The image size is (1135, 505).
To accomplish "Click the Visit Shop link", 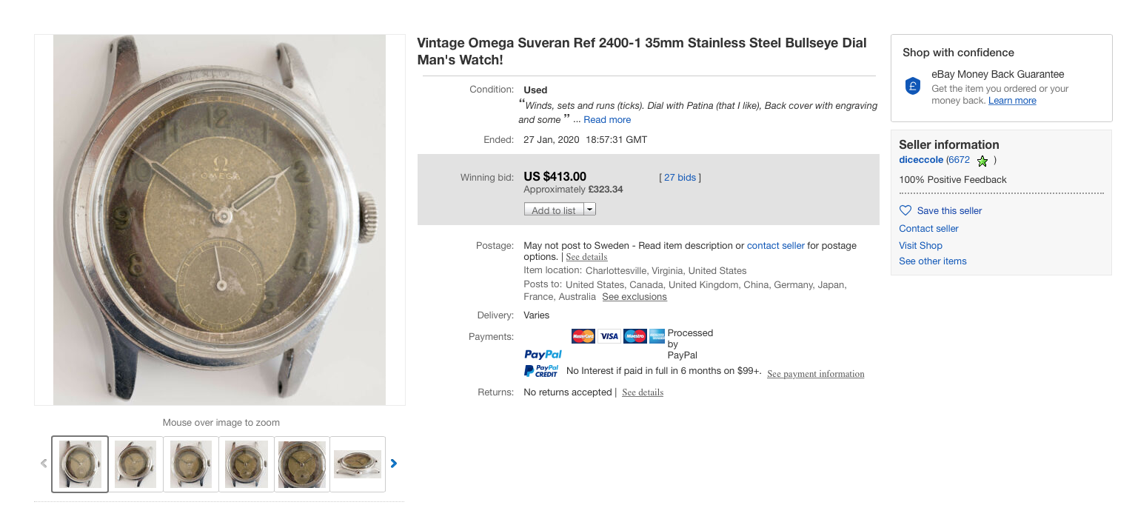I will tap(920, 246).
